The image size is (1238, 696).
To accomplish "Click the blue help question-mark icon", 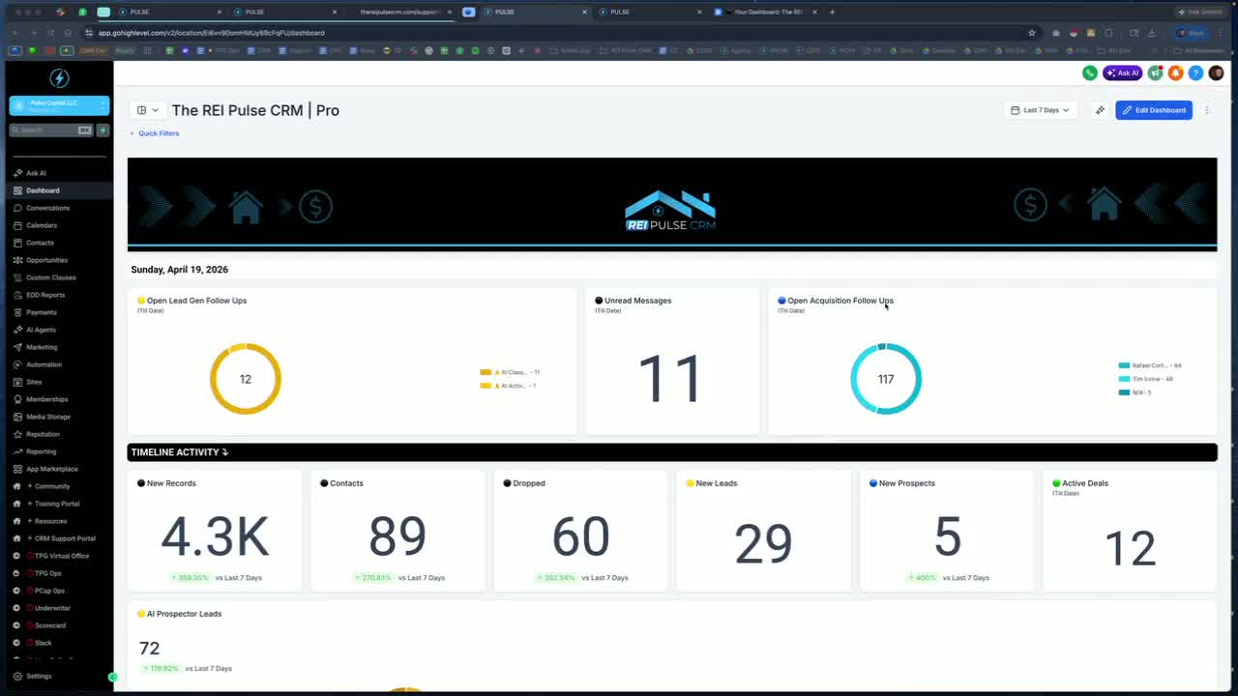I will (x=1195, y=72).
